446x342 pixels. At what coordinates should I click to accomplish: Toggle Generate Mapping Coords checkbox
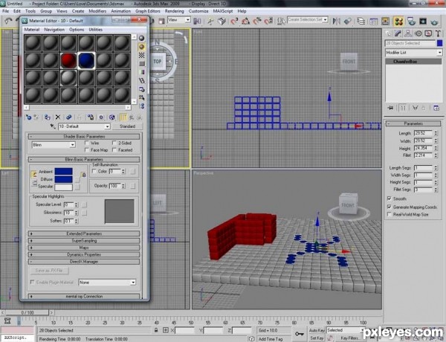[389, 207]
